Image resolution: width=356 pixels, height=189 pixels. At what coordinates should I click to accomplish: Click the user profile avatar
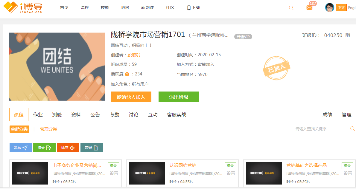[x=329, y=7]
